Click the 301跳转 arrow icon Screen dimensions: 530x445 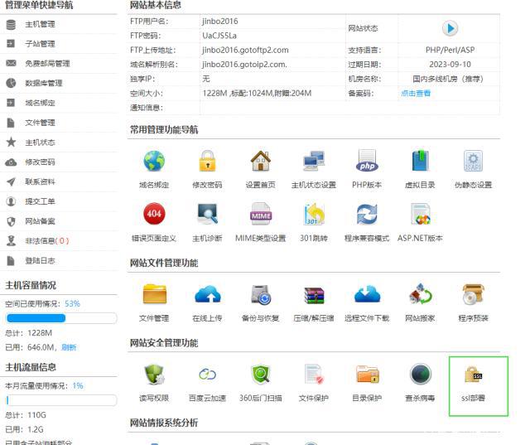pos(314,214)
